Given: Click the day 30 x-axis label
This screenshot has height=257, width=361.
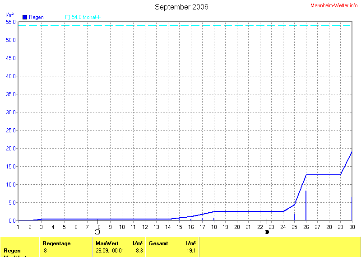Looking at the screenshot, I should (x=352, y=227).
